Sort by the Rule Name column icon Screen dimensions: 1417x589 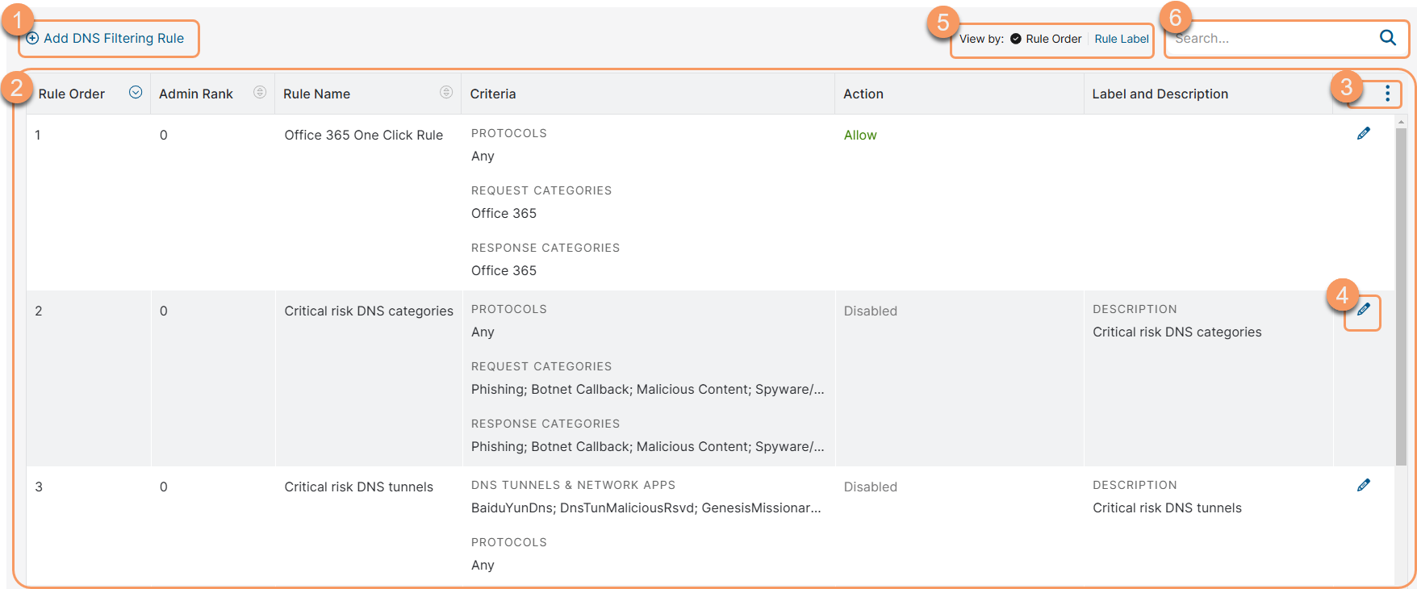tap(446, 93)
